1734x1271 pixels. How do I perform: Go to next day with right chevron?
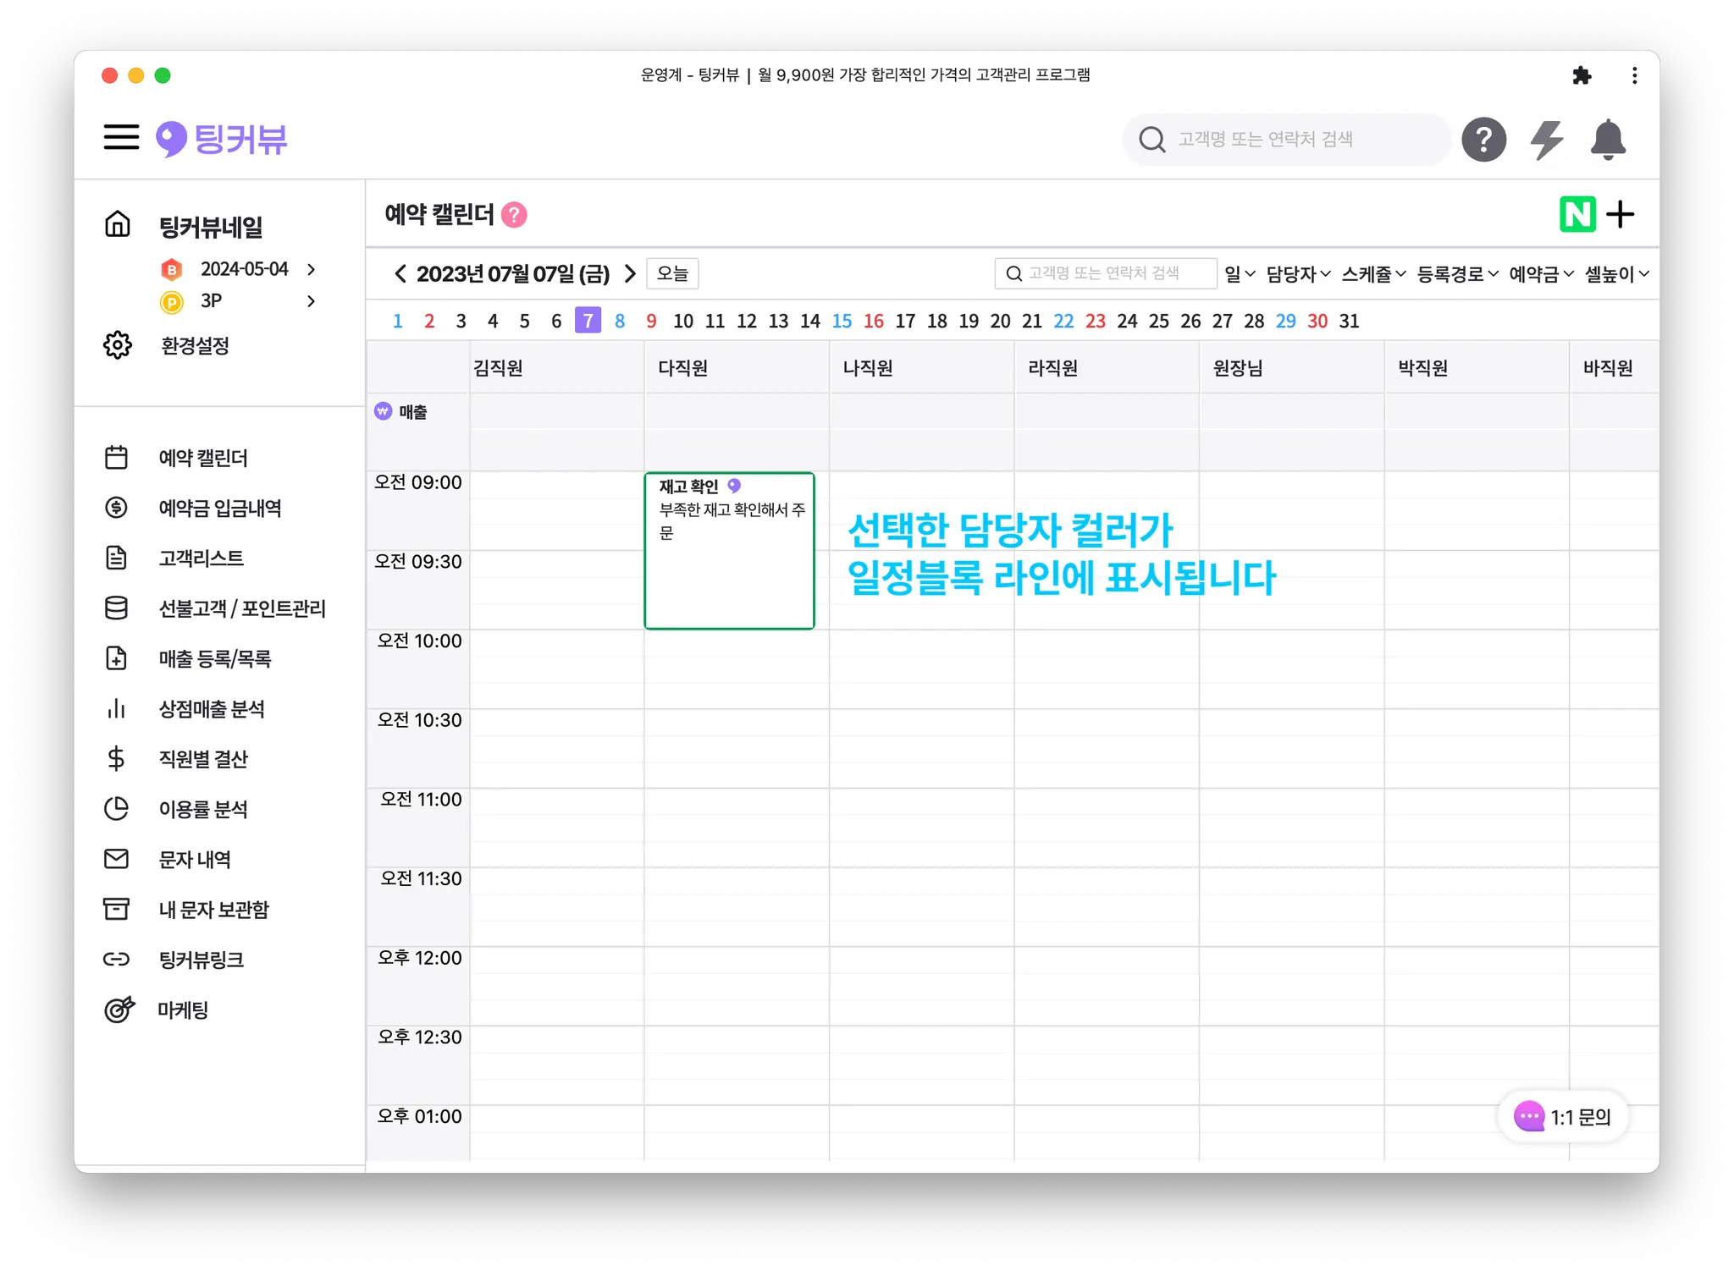630,274
